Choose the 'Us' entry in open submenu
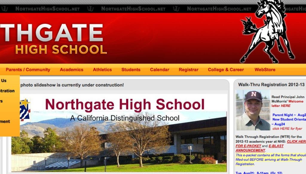 (4, 81)
